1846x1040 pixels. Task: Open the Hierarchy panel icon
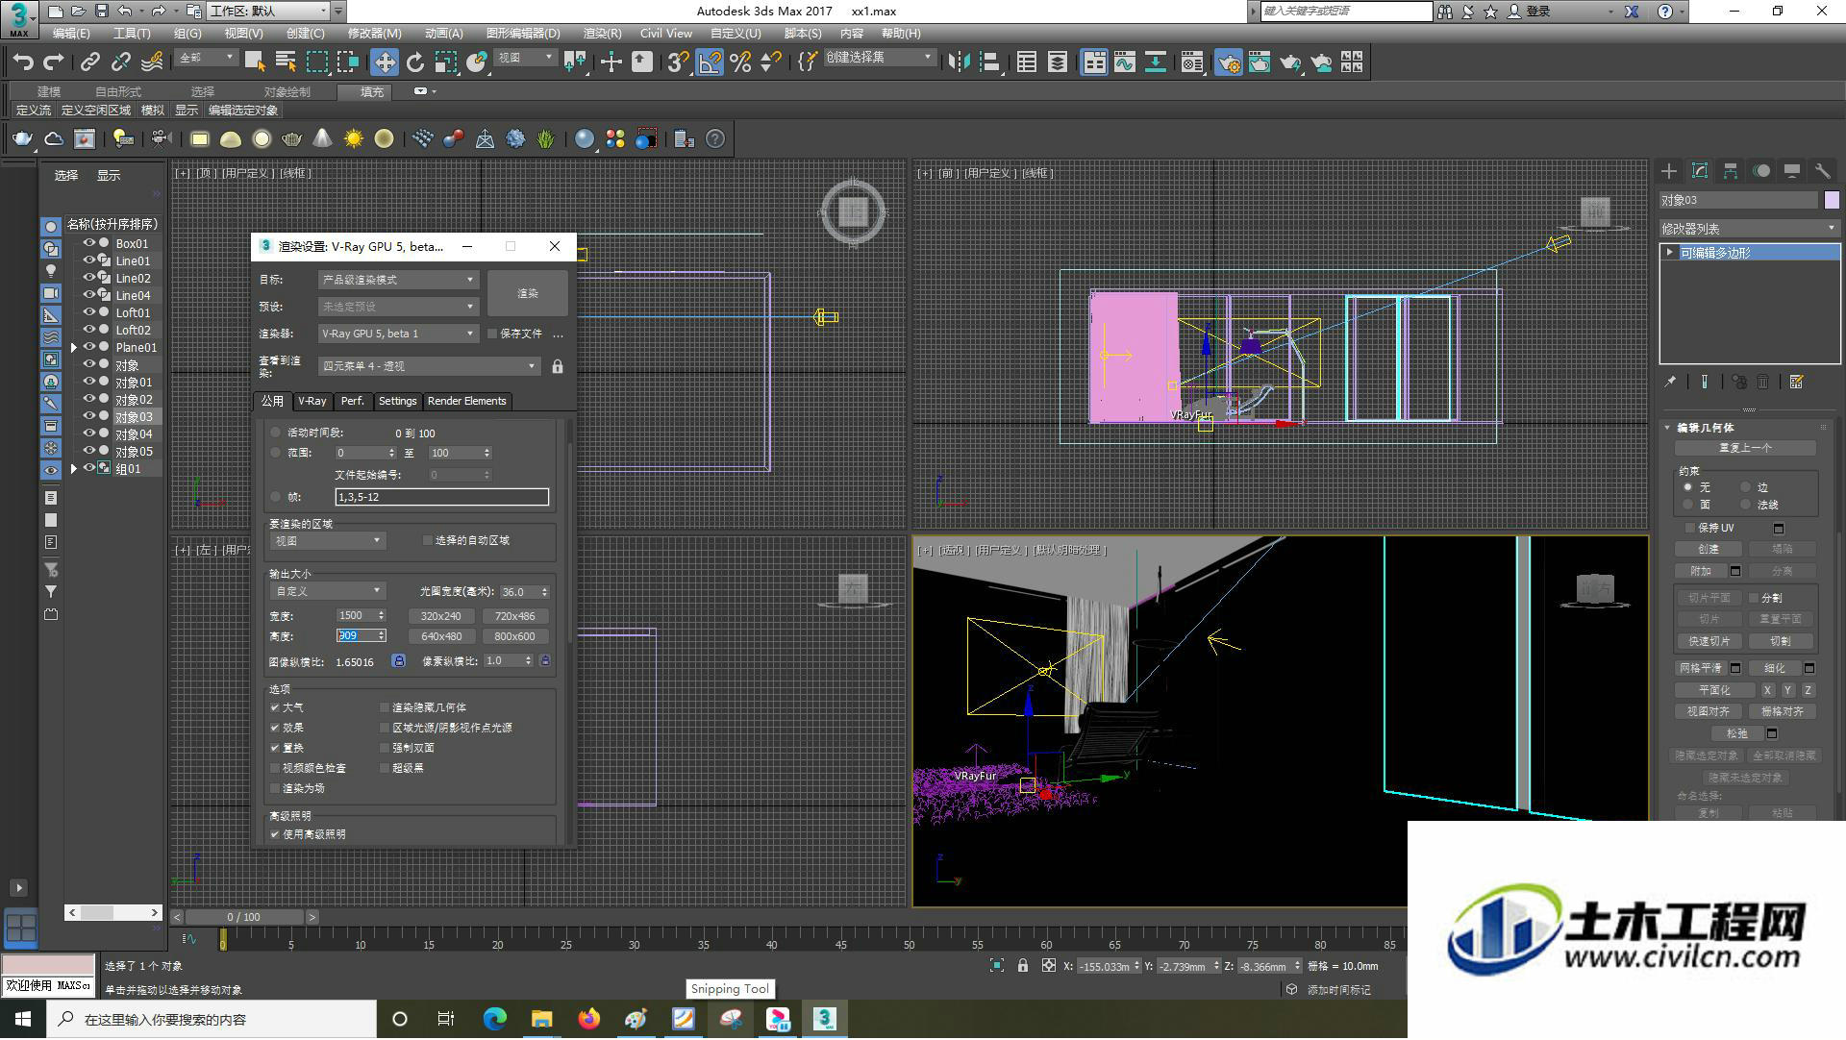[1731, 171]
